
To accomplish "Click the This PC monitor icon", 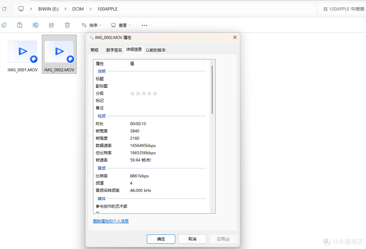I will 21,9.
